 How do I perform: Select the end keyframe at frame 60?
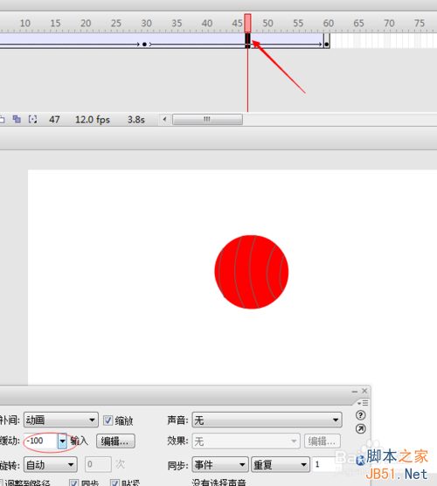pyautogui.click(x=326, y=41)
